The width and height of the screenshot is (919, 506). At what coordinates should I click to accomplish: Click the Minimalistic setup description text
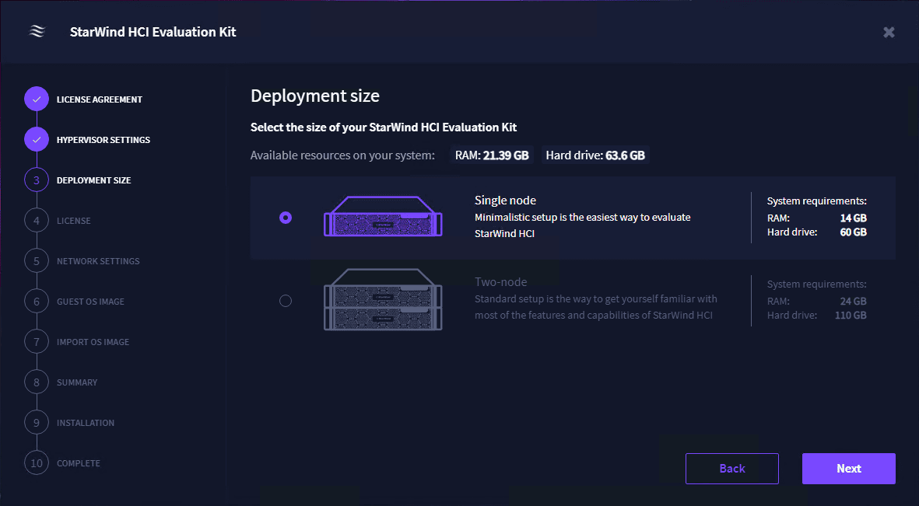(x=583, y=225)
